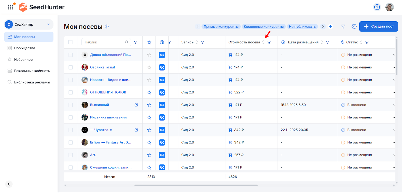Select checkbox for ОТНОШЕНИЯ ПОЛОВ row

[70, 92]
